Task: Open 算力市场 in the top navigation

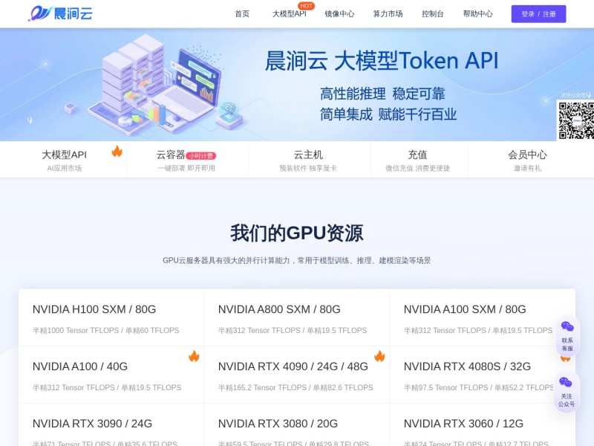Action: 388,14
